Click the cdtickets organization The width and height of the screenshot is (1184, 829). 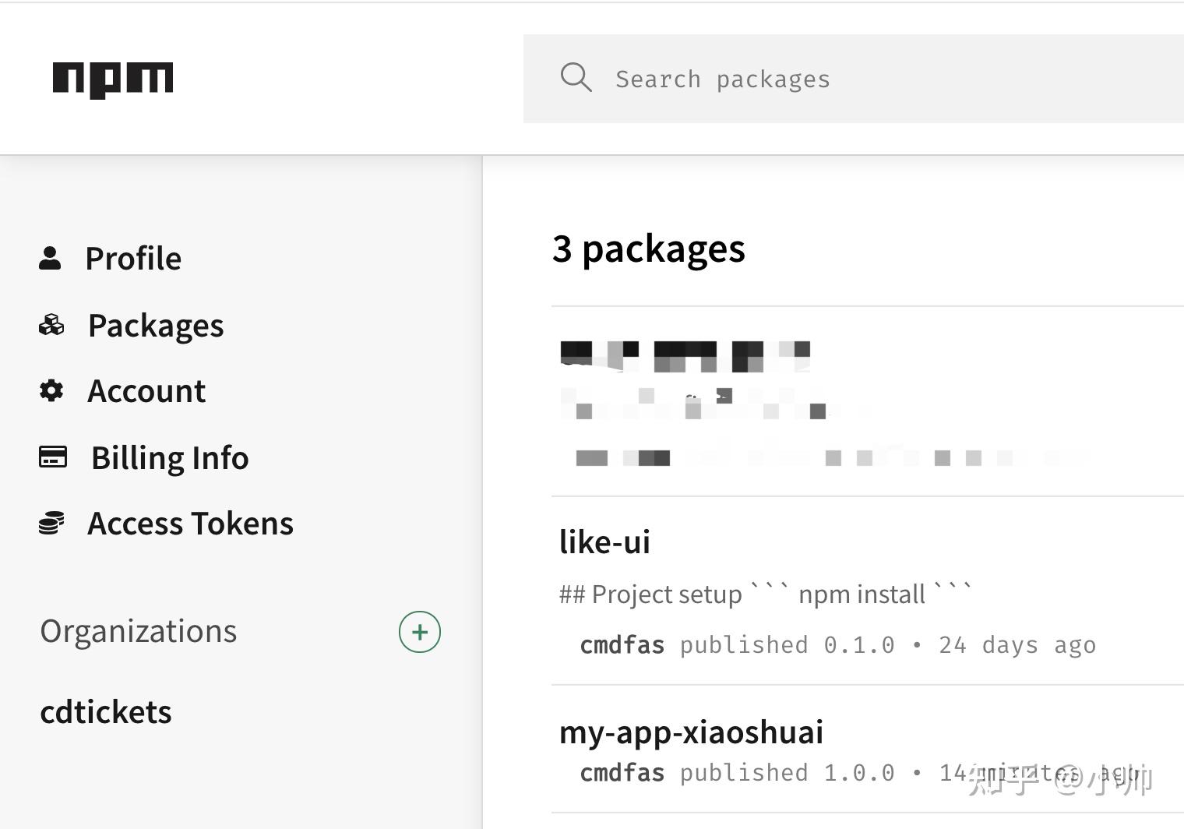point(106,711)
